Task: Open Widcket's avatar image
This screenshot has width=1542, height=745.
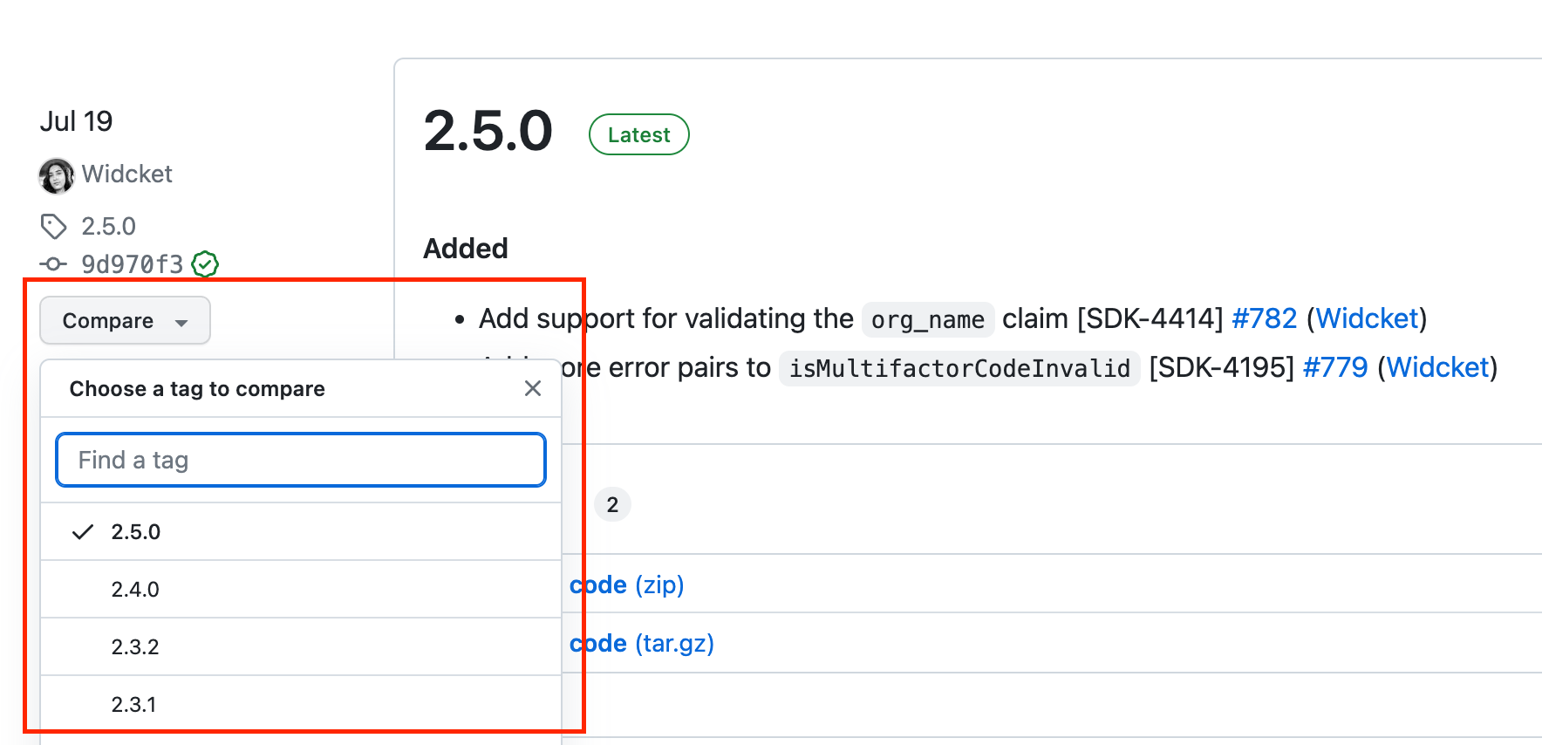Action: point(57,175)
